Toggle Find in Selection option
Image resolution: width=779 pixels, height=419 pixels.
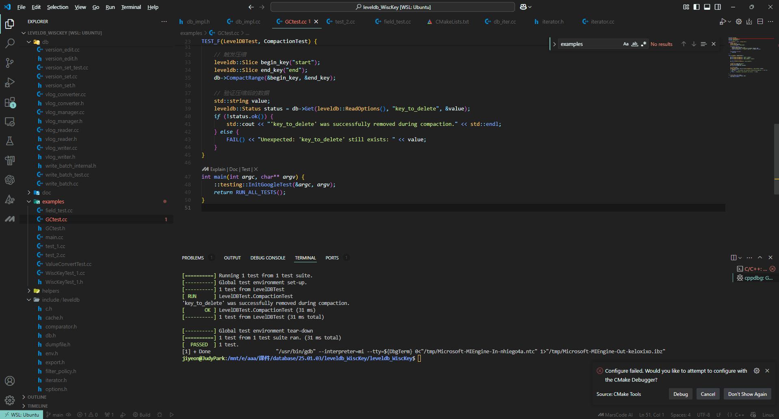pyautogui.click(x=703, y=44)
